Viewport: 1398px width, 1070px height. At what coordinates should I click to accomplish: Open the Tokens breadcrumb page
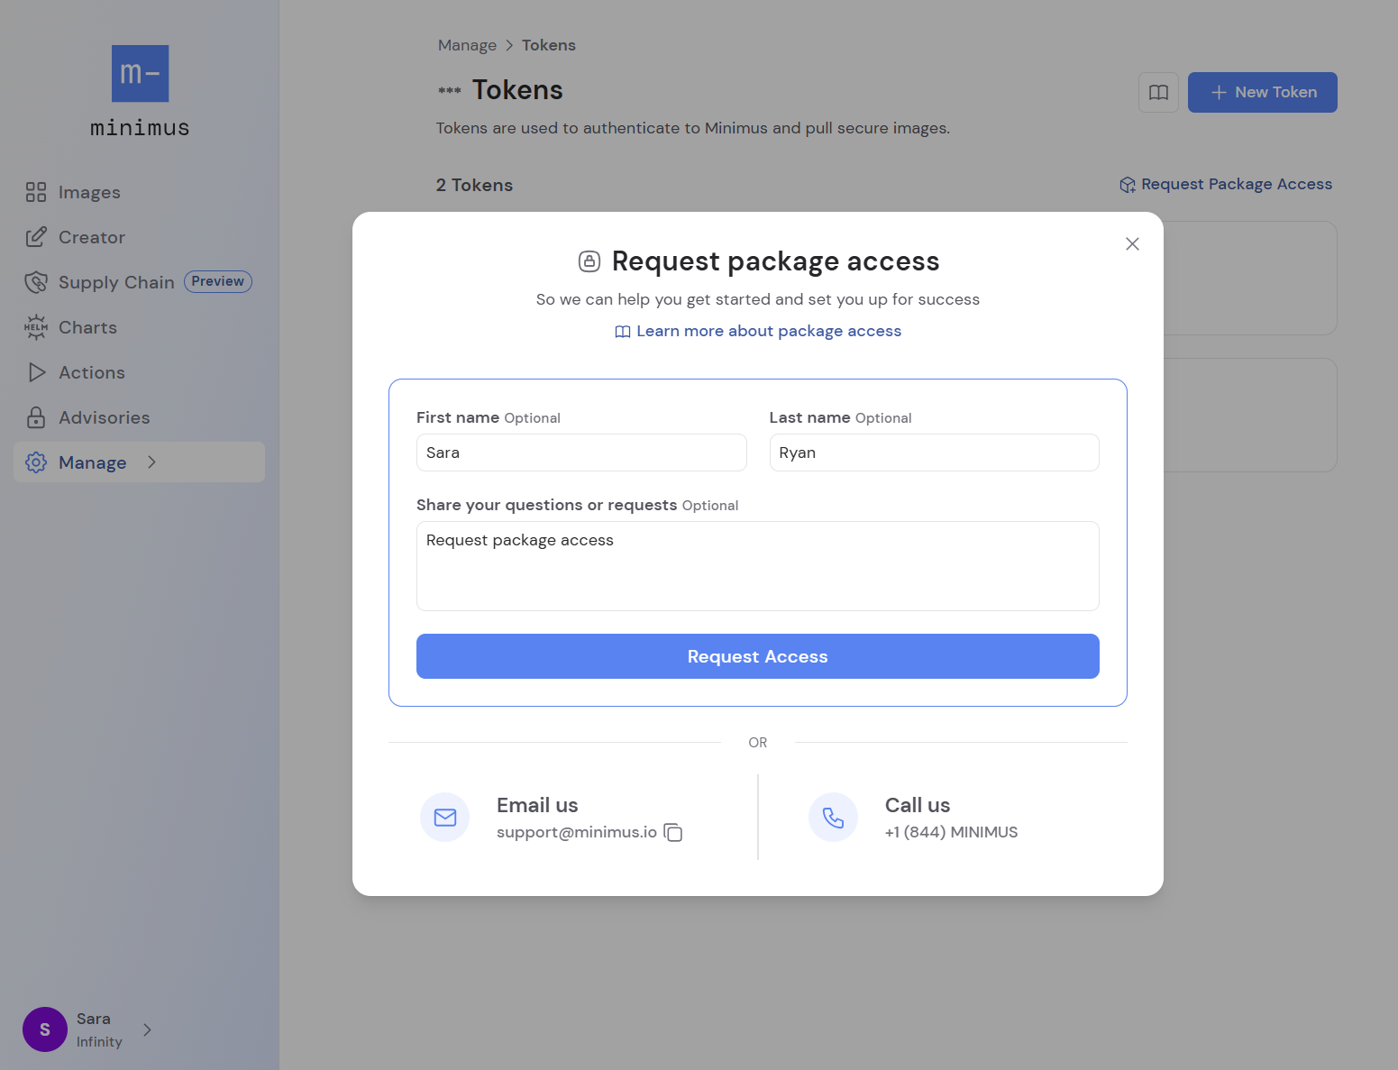click(x=548, y=44)
